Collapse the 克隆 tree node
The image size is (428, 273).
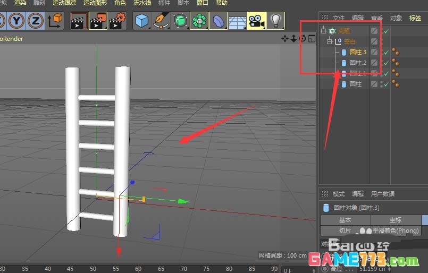click(x=324, y=31)
